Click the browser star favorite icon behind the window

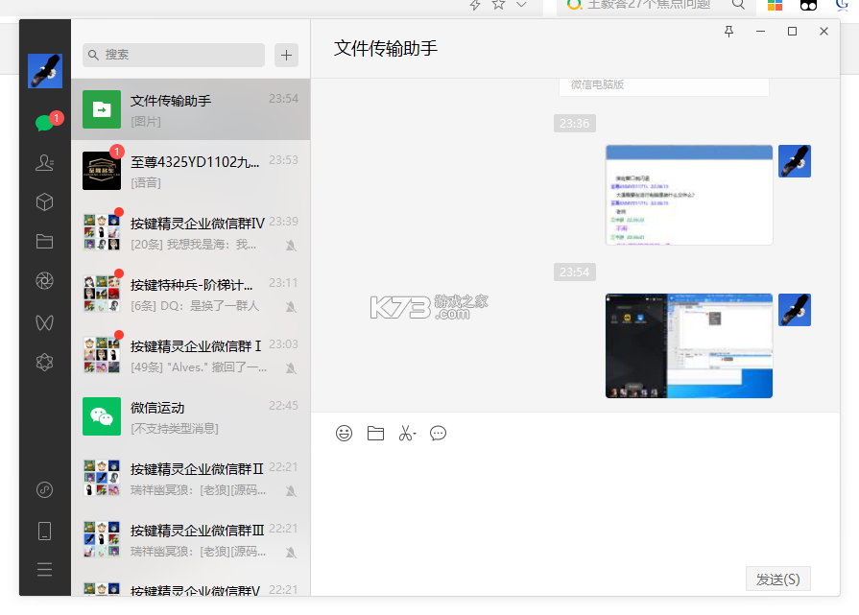click(x=498, y=5)
